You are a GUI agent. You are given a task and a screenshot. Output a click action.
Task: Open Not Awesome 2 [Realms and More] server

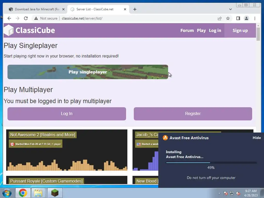[x=43, y=135]
